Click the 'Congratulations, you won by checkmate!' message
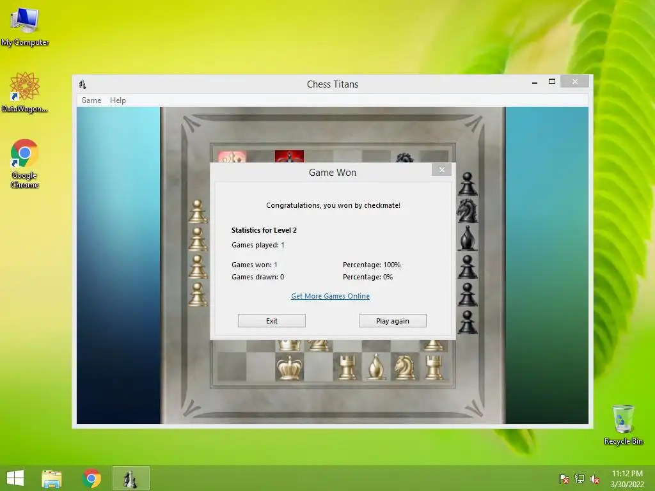 pos(333,205)
